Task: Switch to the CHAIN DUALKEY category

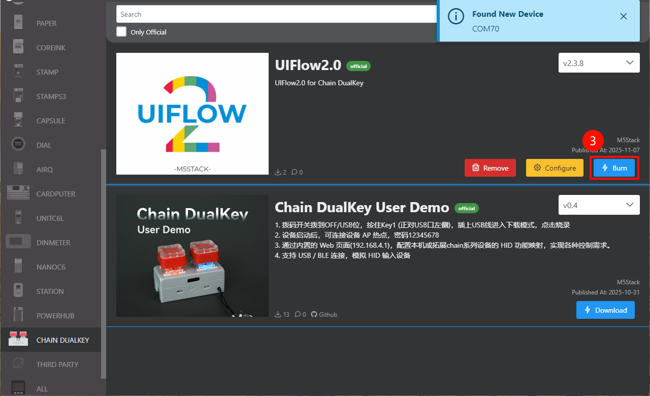Action: (62, 340)
